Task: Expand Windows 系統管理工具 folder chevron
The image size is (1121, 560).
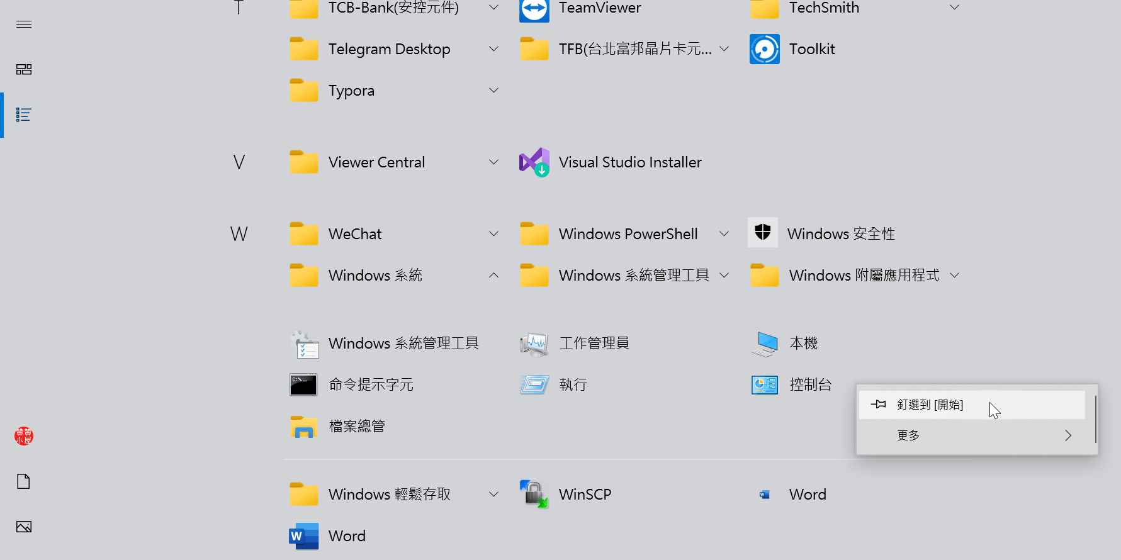Action: (x=724, y=275)
